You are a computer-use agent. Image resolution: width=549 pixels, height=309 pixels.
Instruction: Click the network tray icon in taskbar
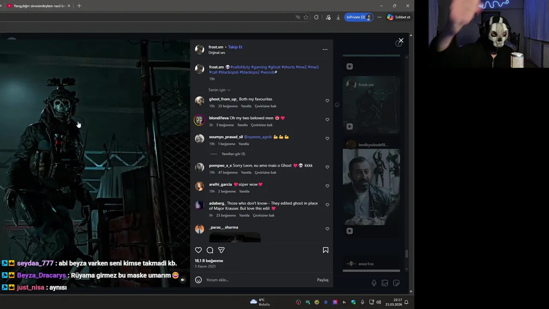tap(371, 302)
